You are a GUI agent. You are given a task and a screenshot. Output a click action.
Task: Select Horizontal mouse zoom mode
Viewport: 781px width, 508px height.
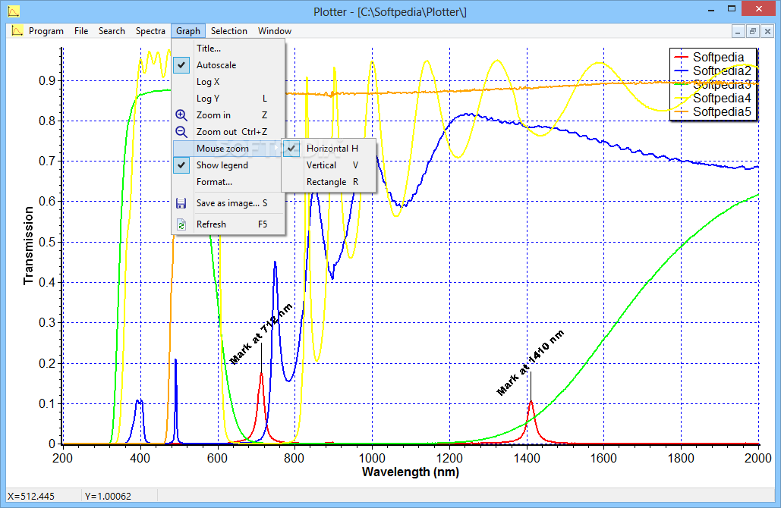pyautogui.click(x=329, y=149)
